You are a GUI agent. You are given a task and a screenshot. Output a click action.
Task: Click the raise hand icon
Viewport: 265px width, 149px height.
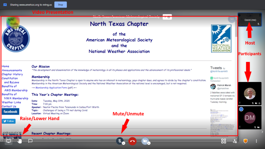point(19,141)
